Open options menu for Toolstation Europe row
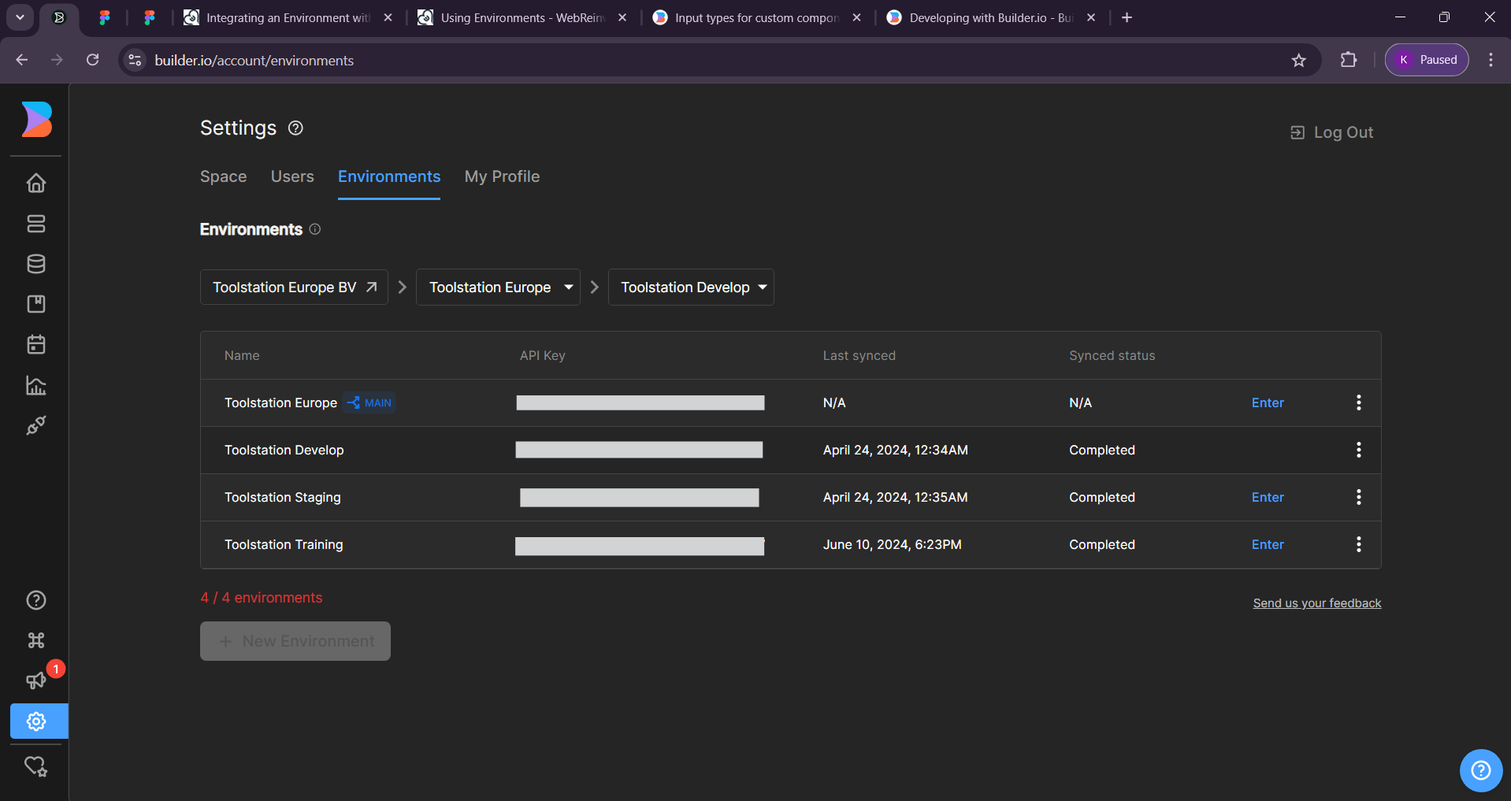1511x801 pixels. [1358, 402]
